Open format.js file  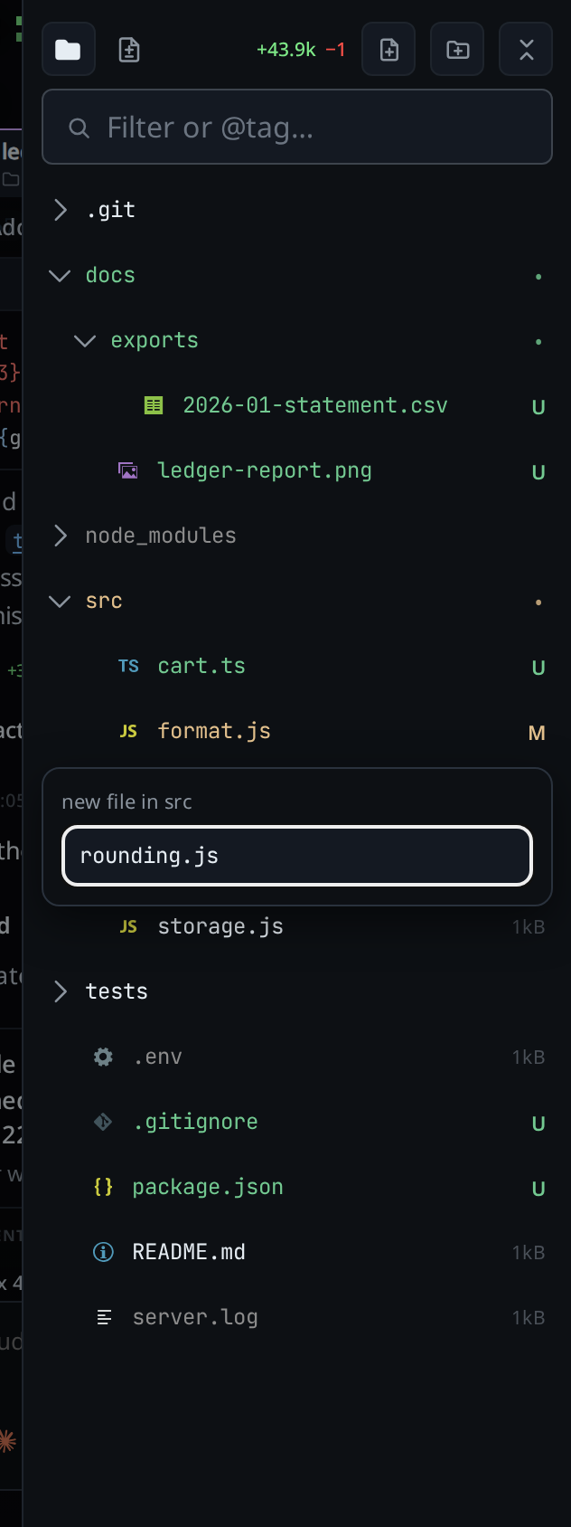point(214,731)
